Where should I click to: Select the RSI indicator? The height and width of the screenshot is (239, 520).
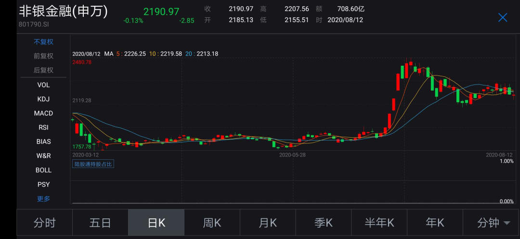point(43,128)
